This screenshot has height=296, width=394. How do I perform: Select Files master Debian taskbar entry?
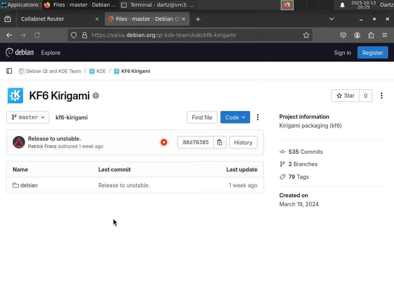(80, 5)
